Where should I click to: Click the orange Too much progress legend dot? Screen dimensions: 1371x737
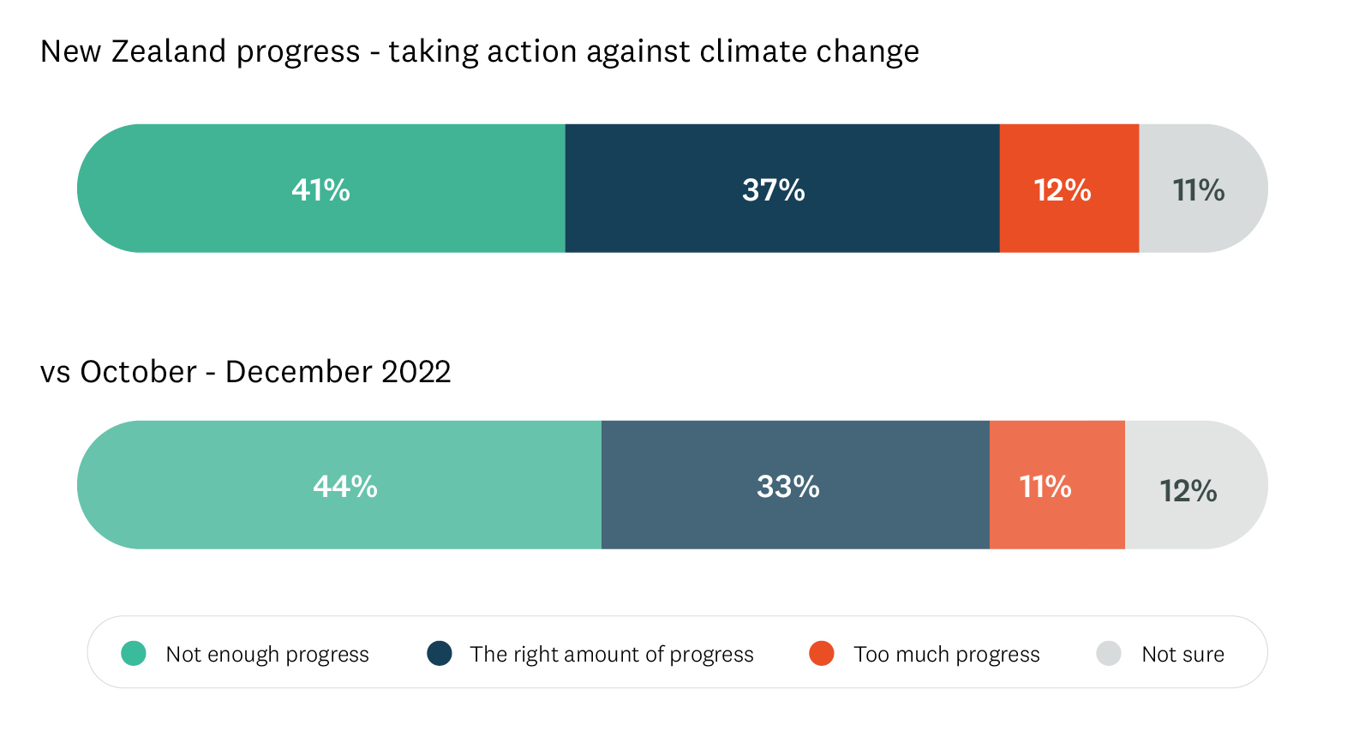coord(822,653)
